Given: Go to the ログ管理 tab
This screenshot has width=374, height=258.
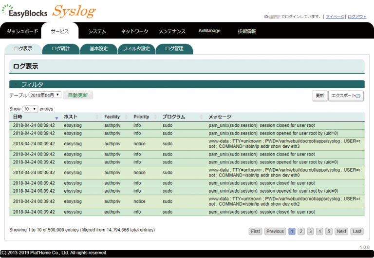Looking at the screenshot, I should pyautogui.click(x=174, y=49).
